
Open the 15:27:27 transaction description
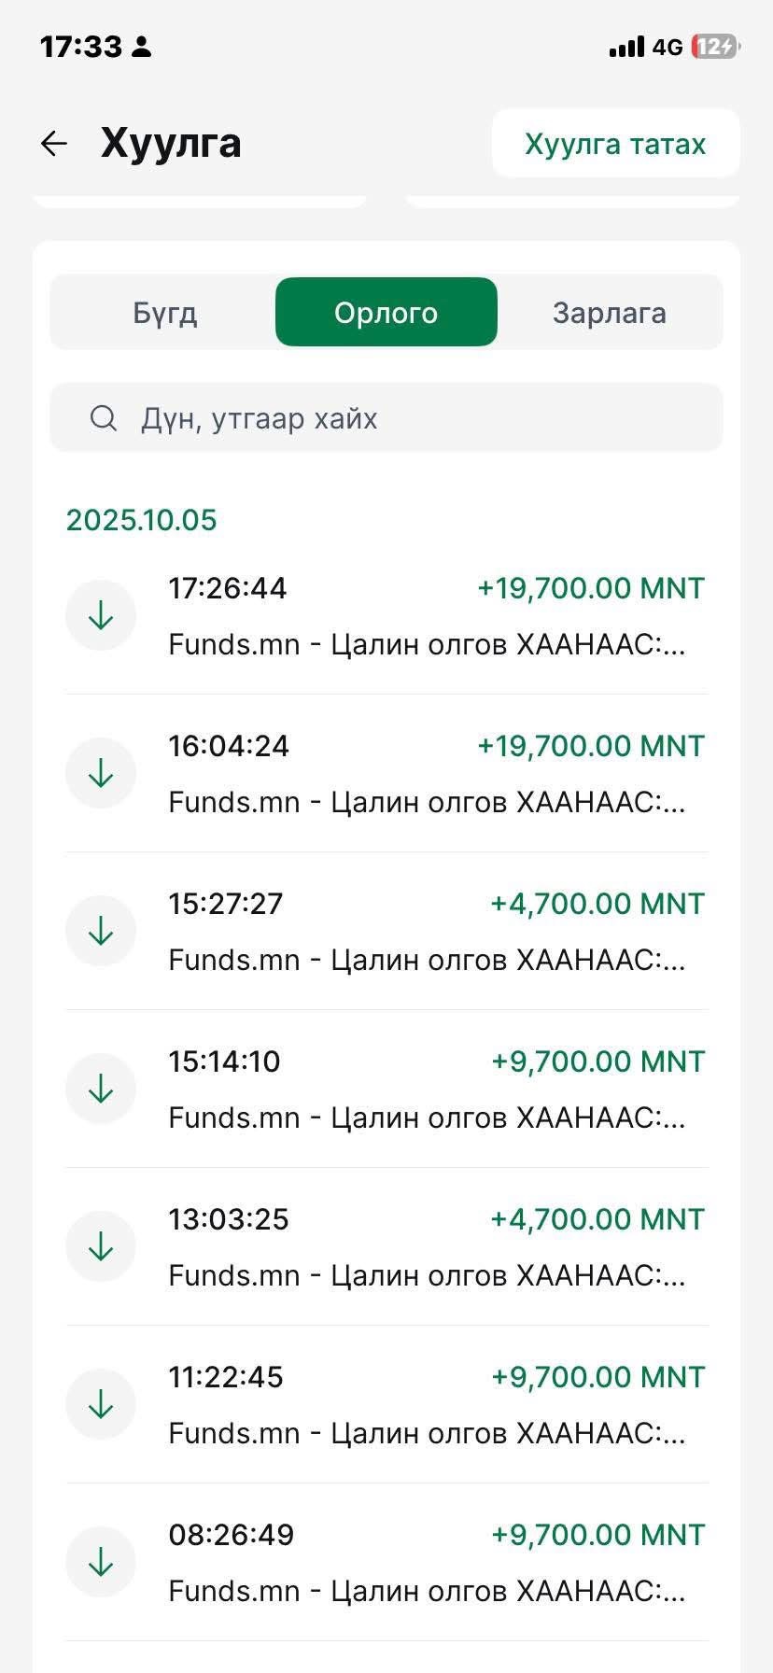pos(427,960)
